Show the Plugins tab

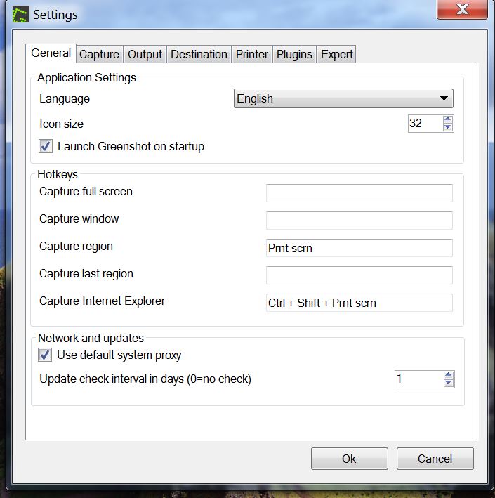coord(294,54)
